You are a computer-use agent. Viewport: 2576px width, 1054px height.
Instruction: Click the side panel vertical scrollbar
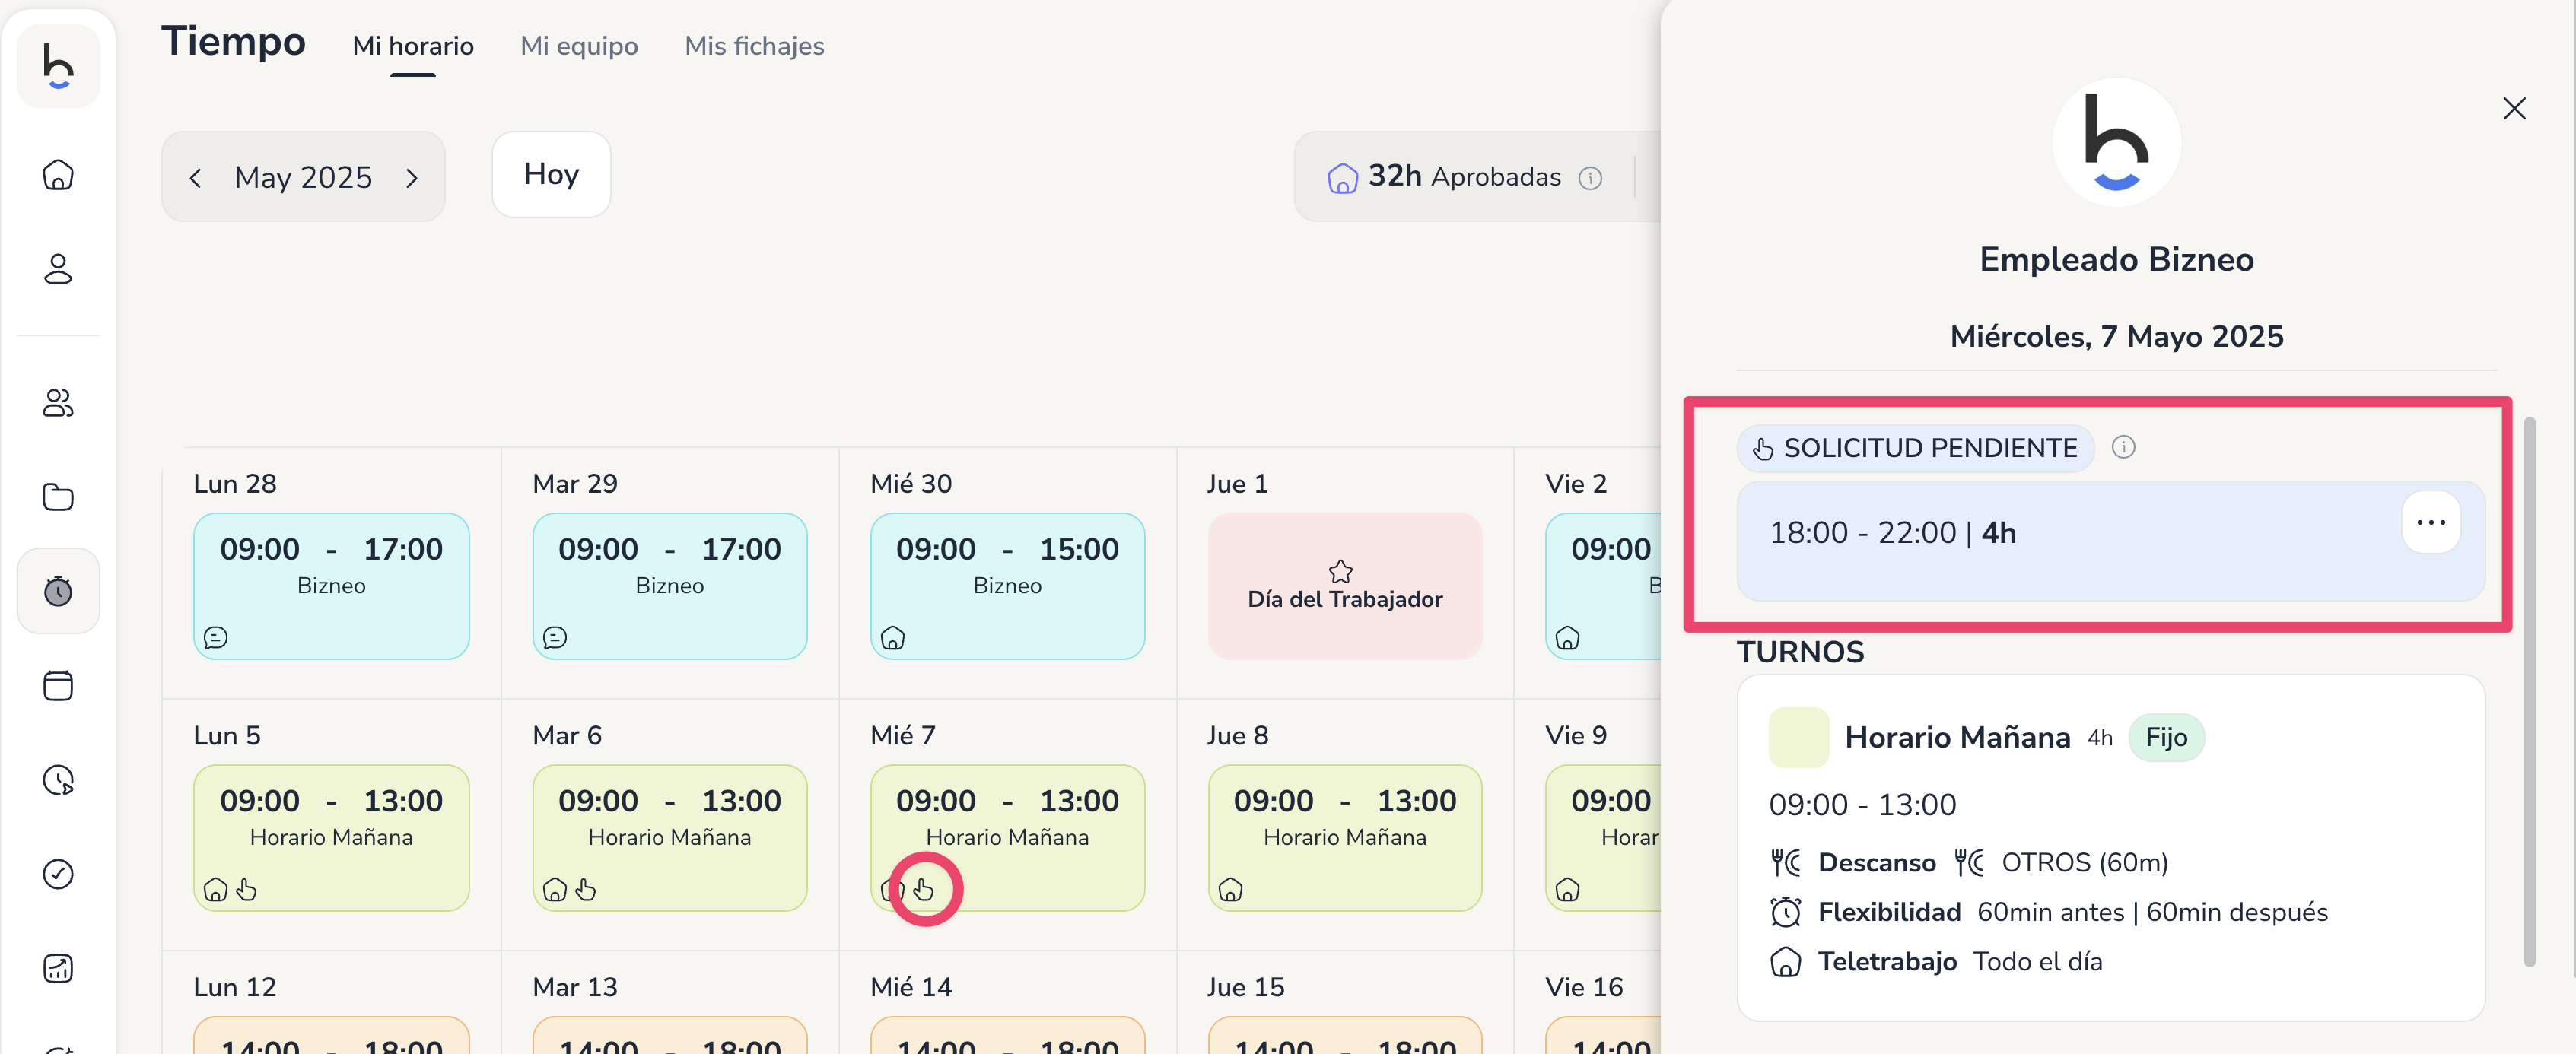[2529, 692]
